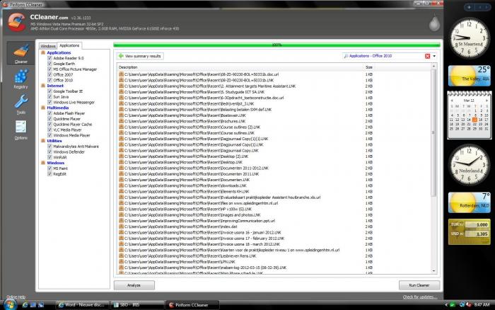Open the Cleaner section in sidebar
This screenshot has height=310, width=495.
coord(21,53)
